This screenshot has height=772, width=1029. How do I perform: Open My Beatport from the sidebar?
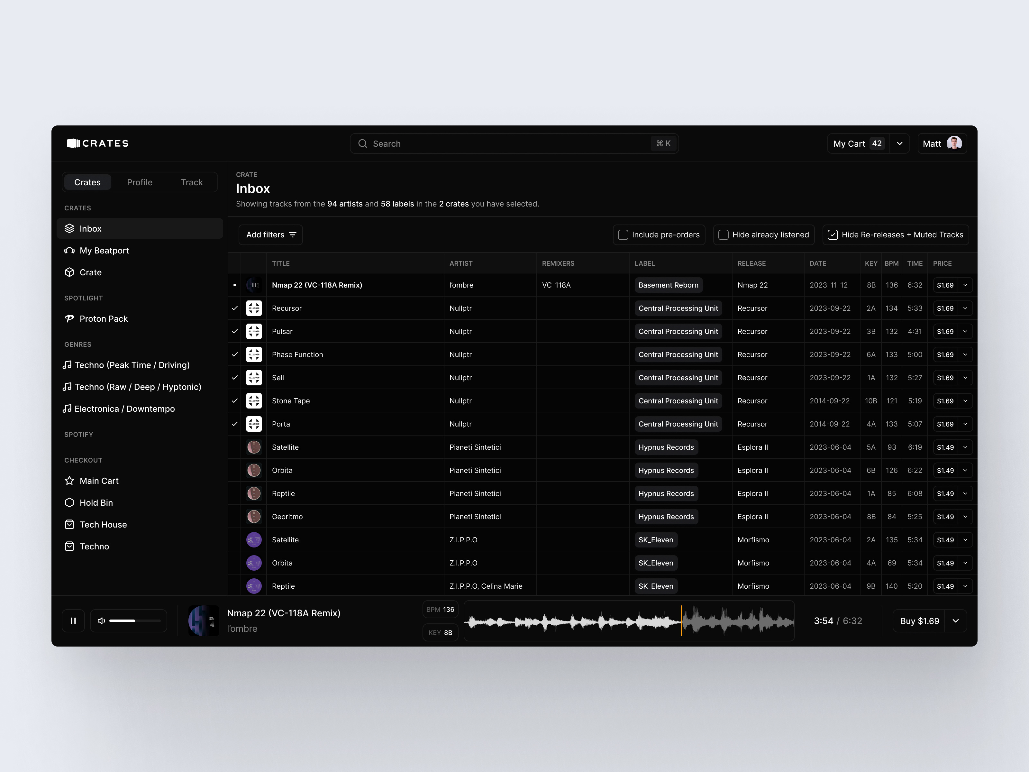(104, 250)
